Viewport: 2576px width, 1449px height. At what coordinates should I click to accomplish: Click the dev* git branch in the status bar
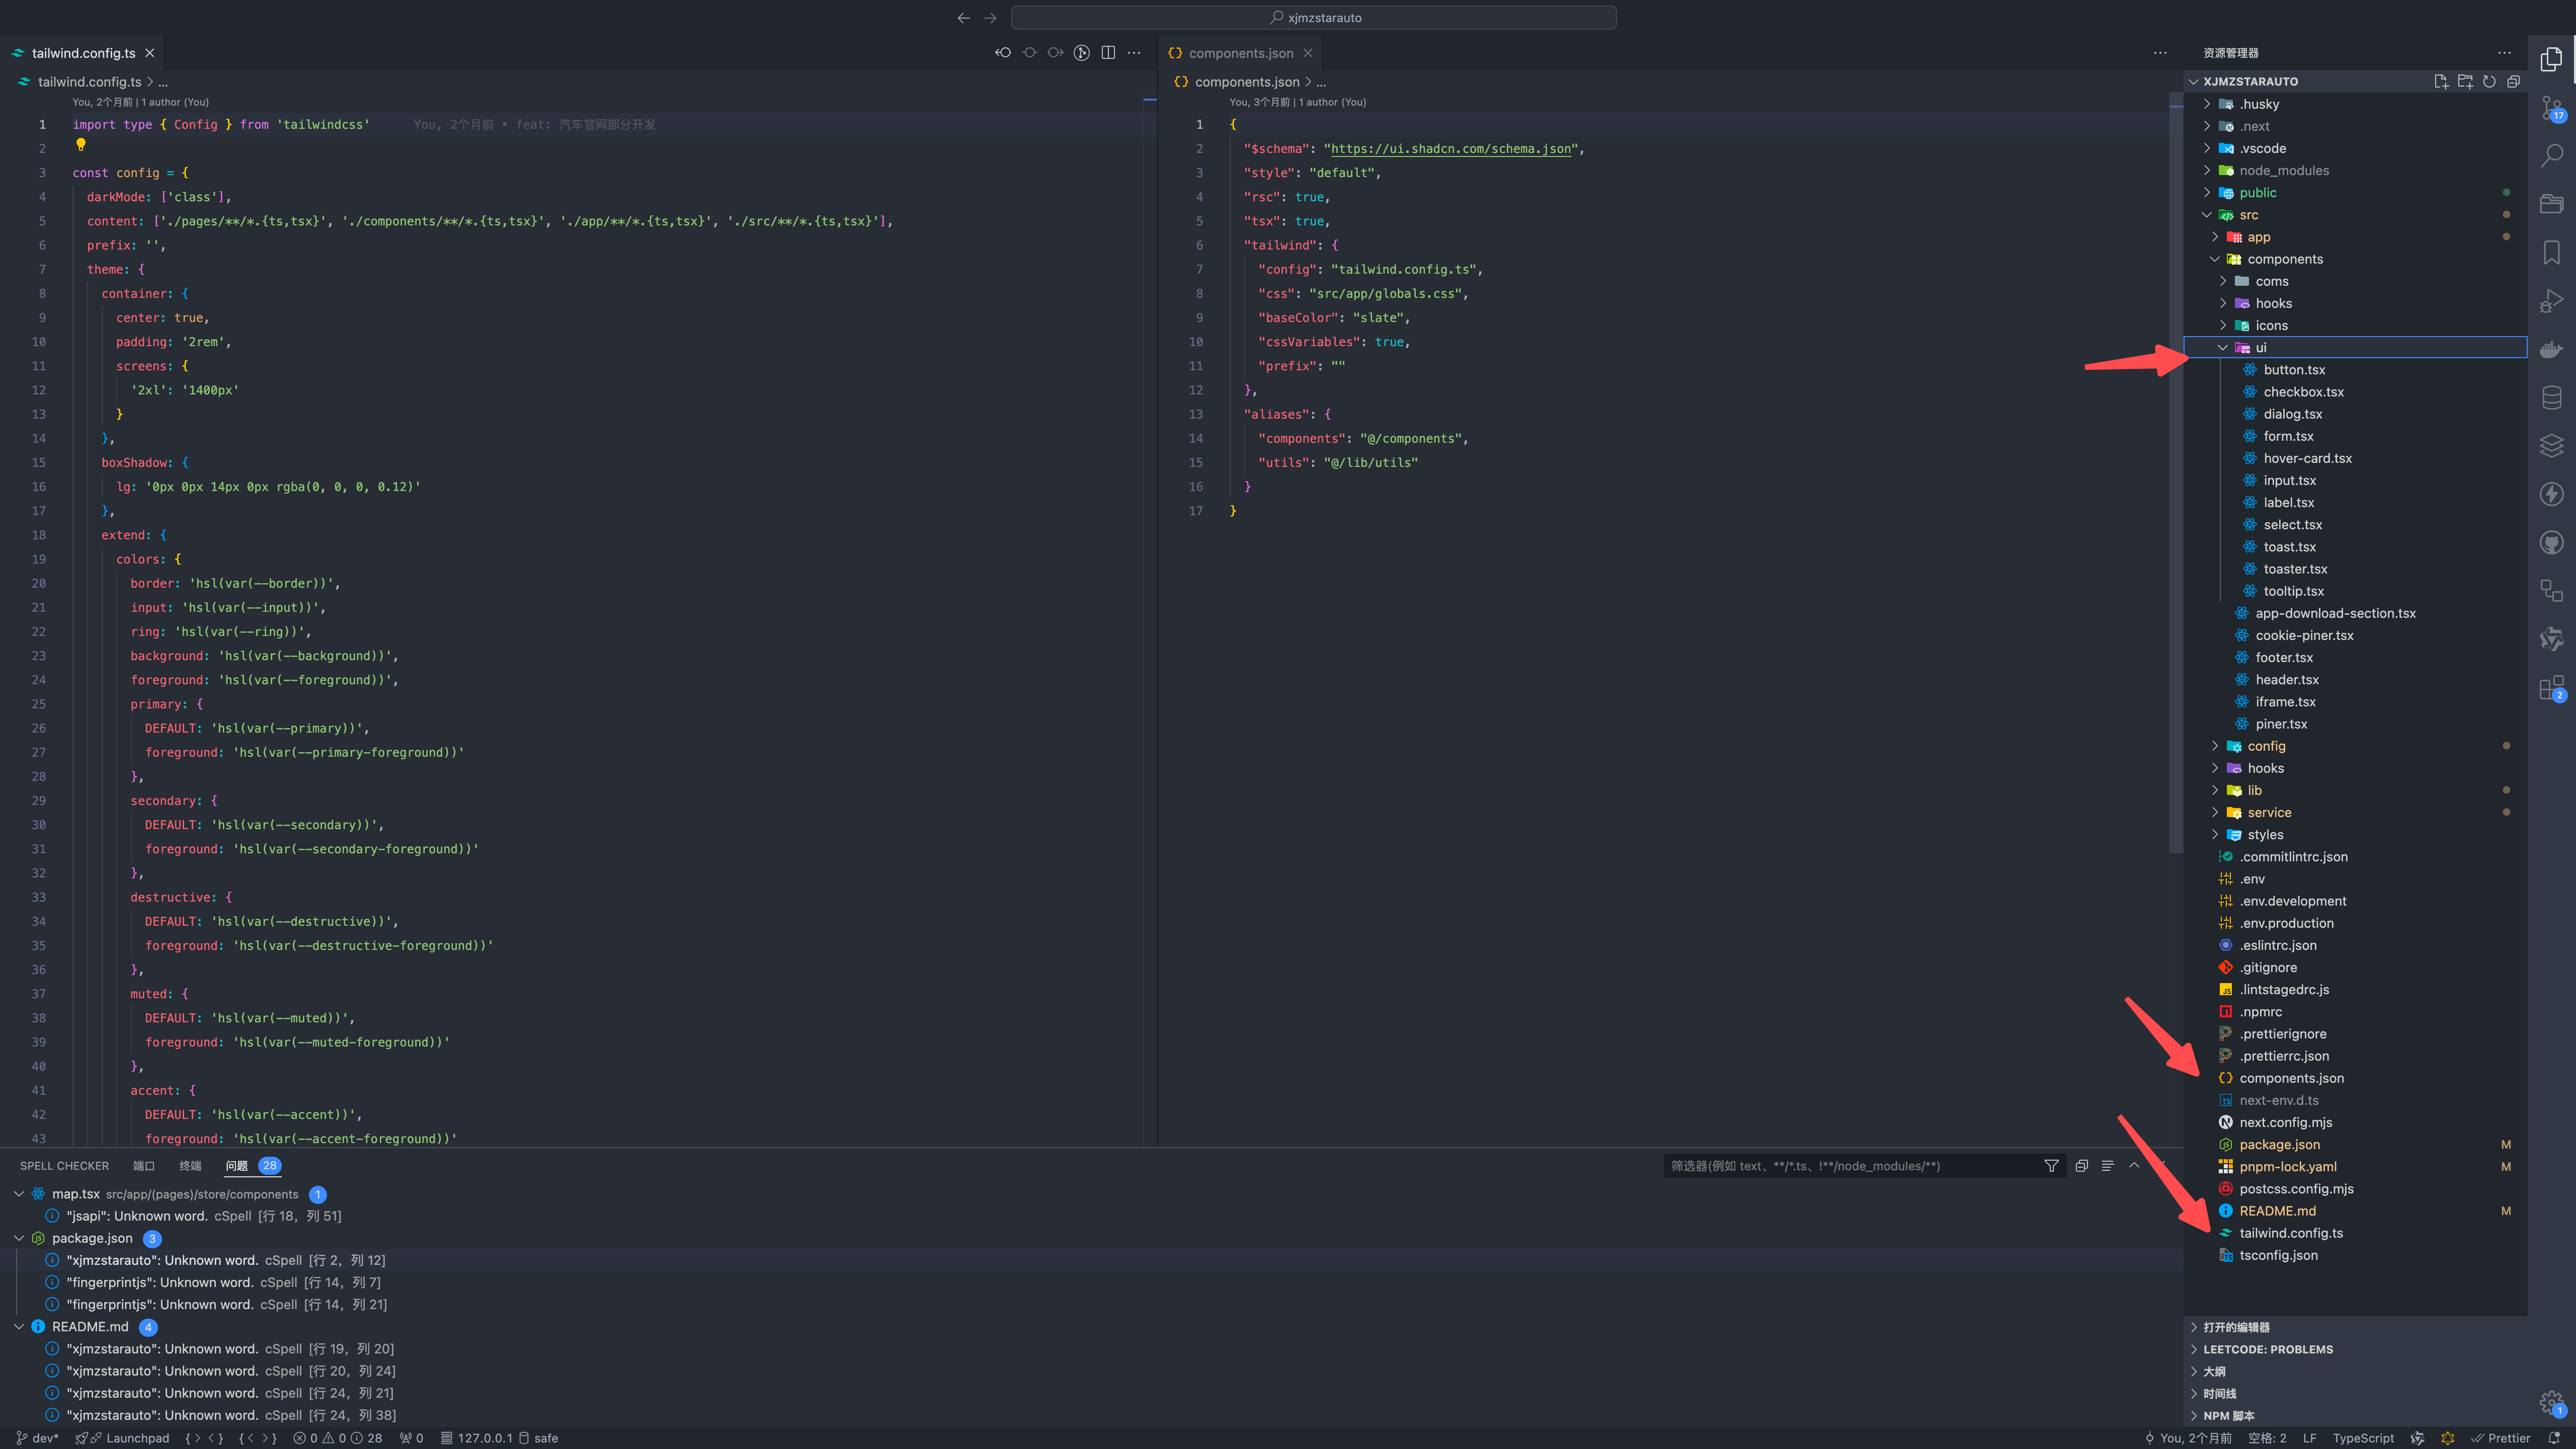(x=37, y=1438)
